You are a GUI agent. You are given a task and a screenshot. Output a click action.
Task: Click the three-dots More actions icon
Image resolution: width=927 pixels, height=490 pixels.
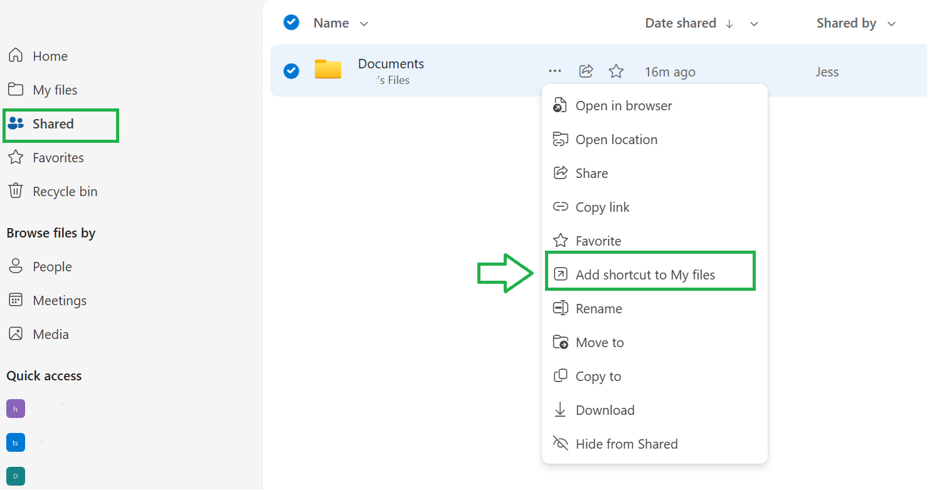tap(554, 71)
